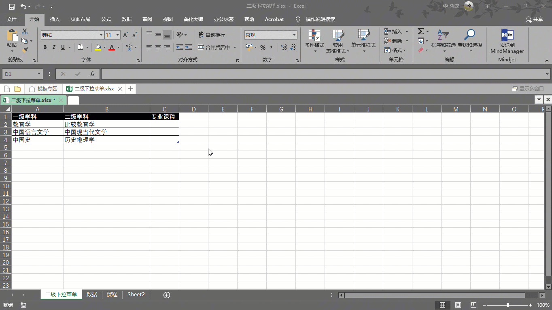Expand the 插入 insert cells dropdown
This screenshot has width=552, height=310.
[407, 31]
